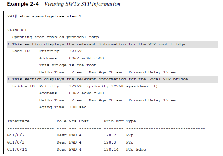Click the Bridge ID label
Image resolution: width=223 pixels, height=156 pixels.
pyautogui.click(x=23, y=86)
